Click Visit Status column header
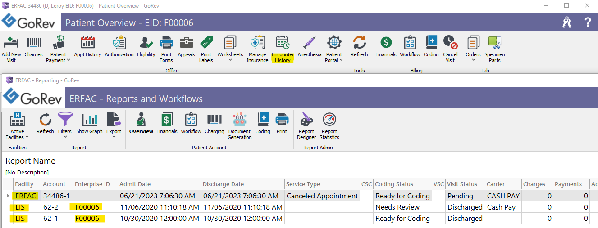This screenshot has height=228, width=598. click(465, 184)
